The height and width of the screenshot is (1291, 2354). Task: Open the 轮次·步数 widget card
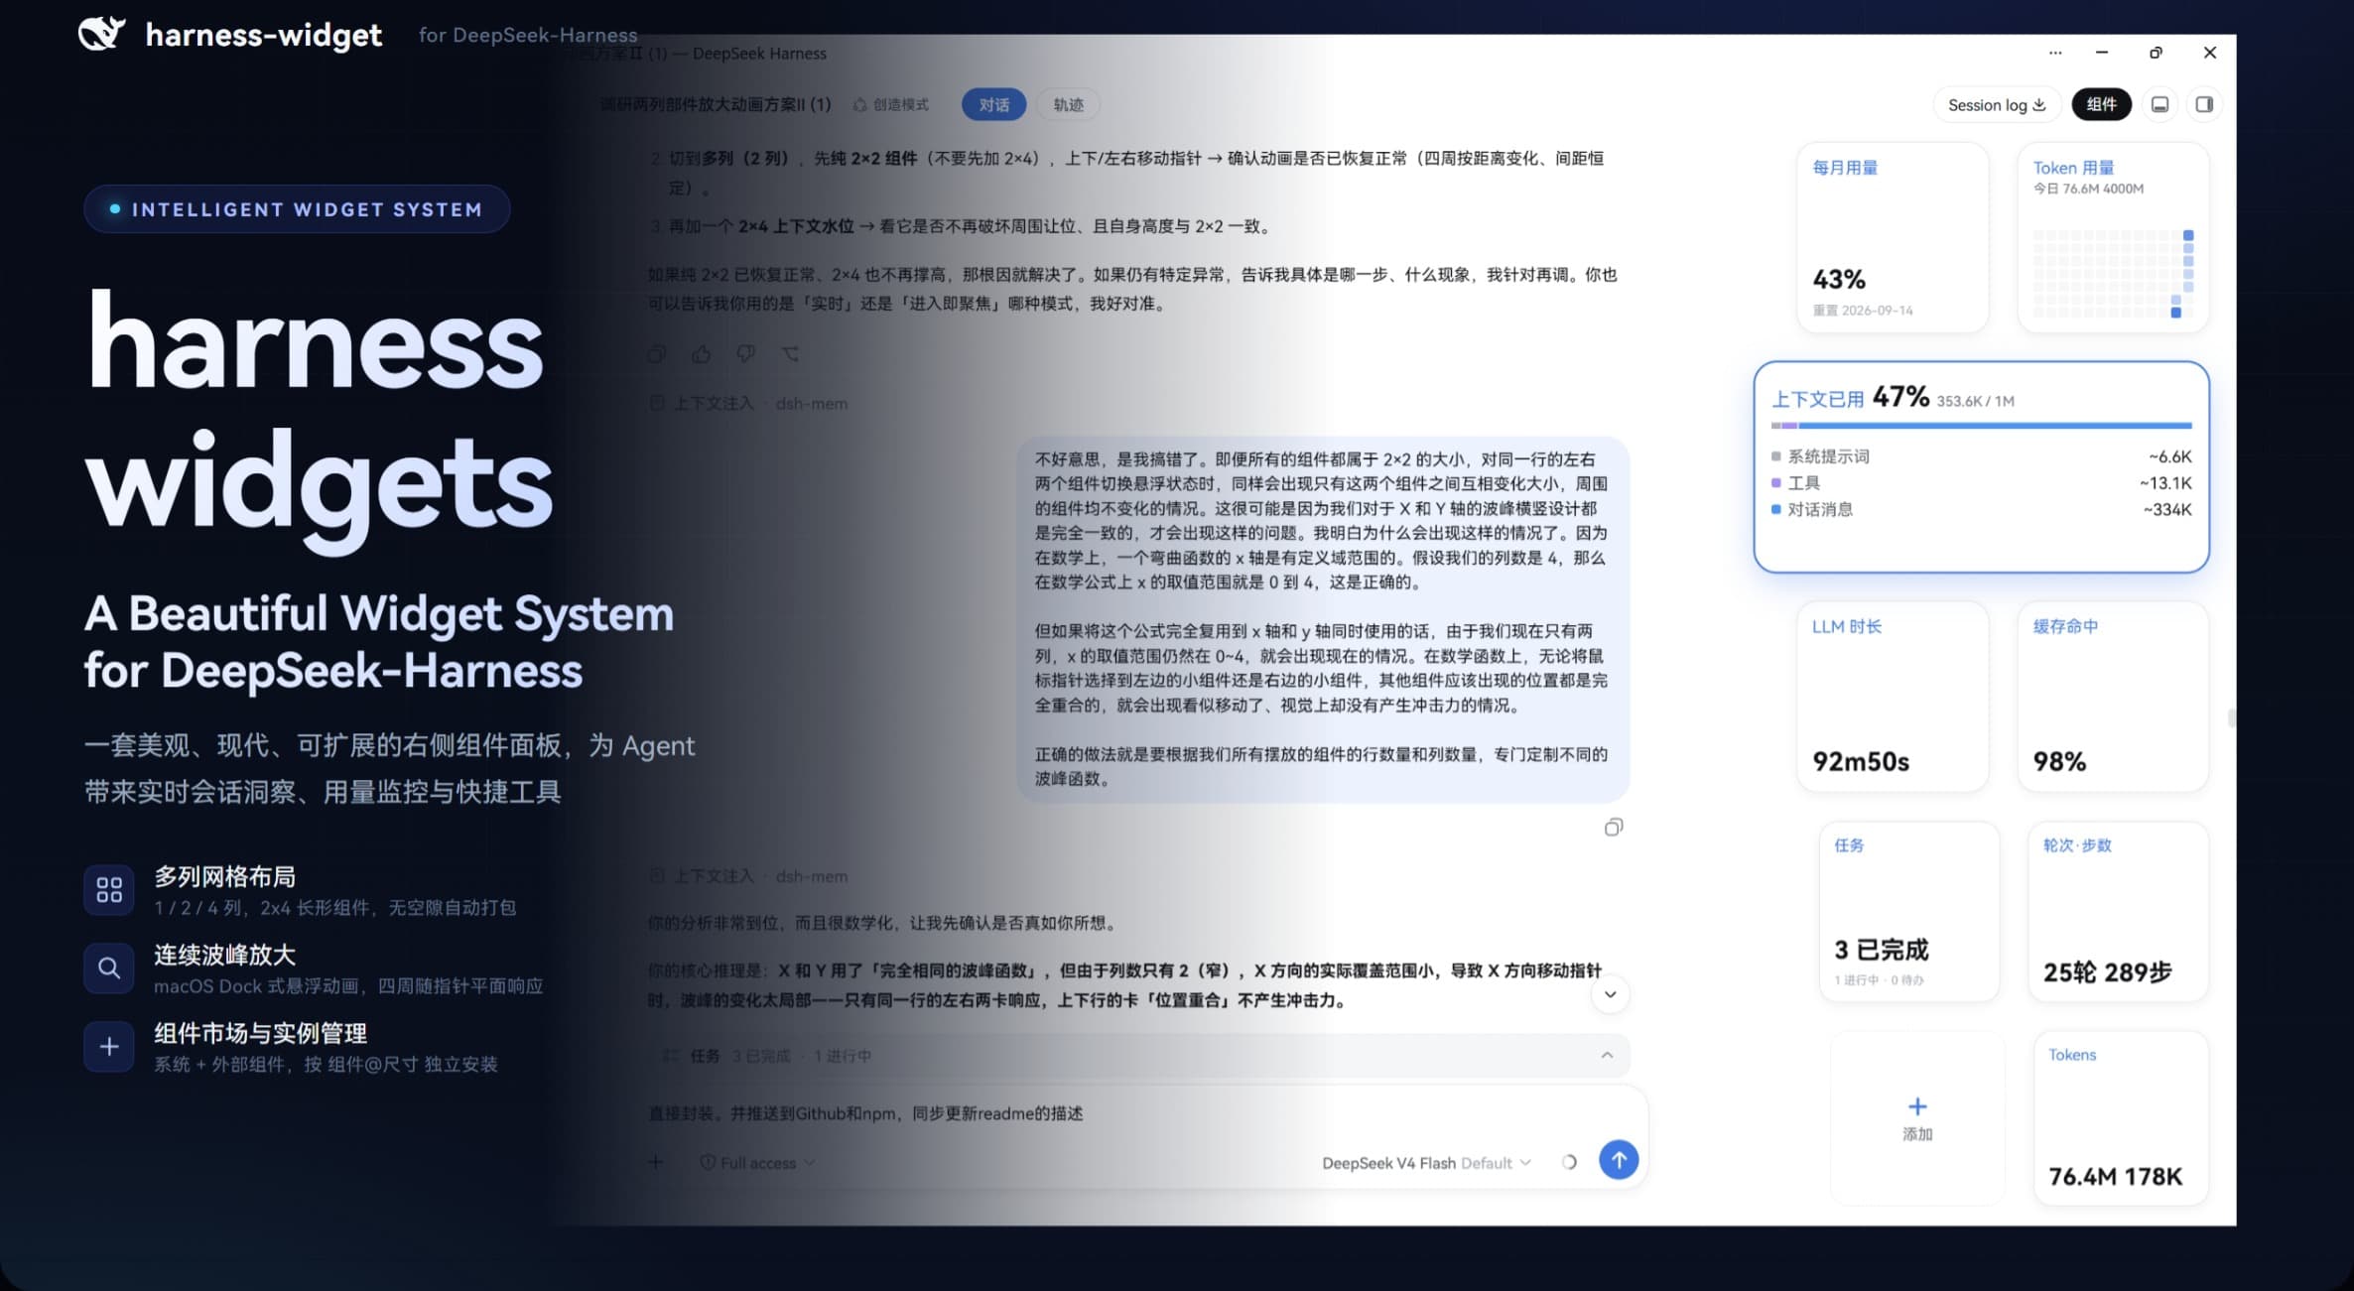2119,912
